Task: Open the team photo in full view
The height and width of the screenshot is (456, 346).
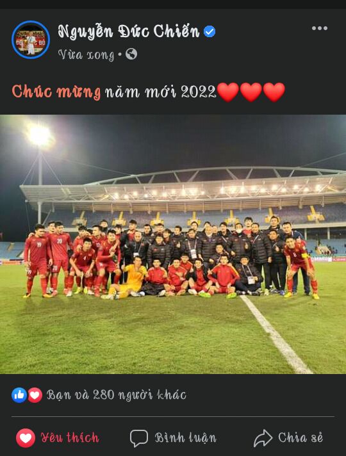Action: click(x=173, y=244)
